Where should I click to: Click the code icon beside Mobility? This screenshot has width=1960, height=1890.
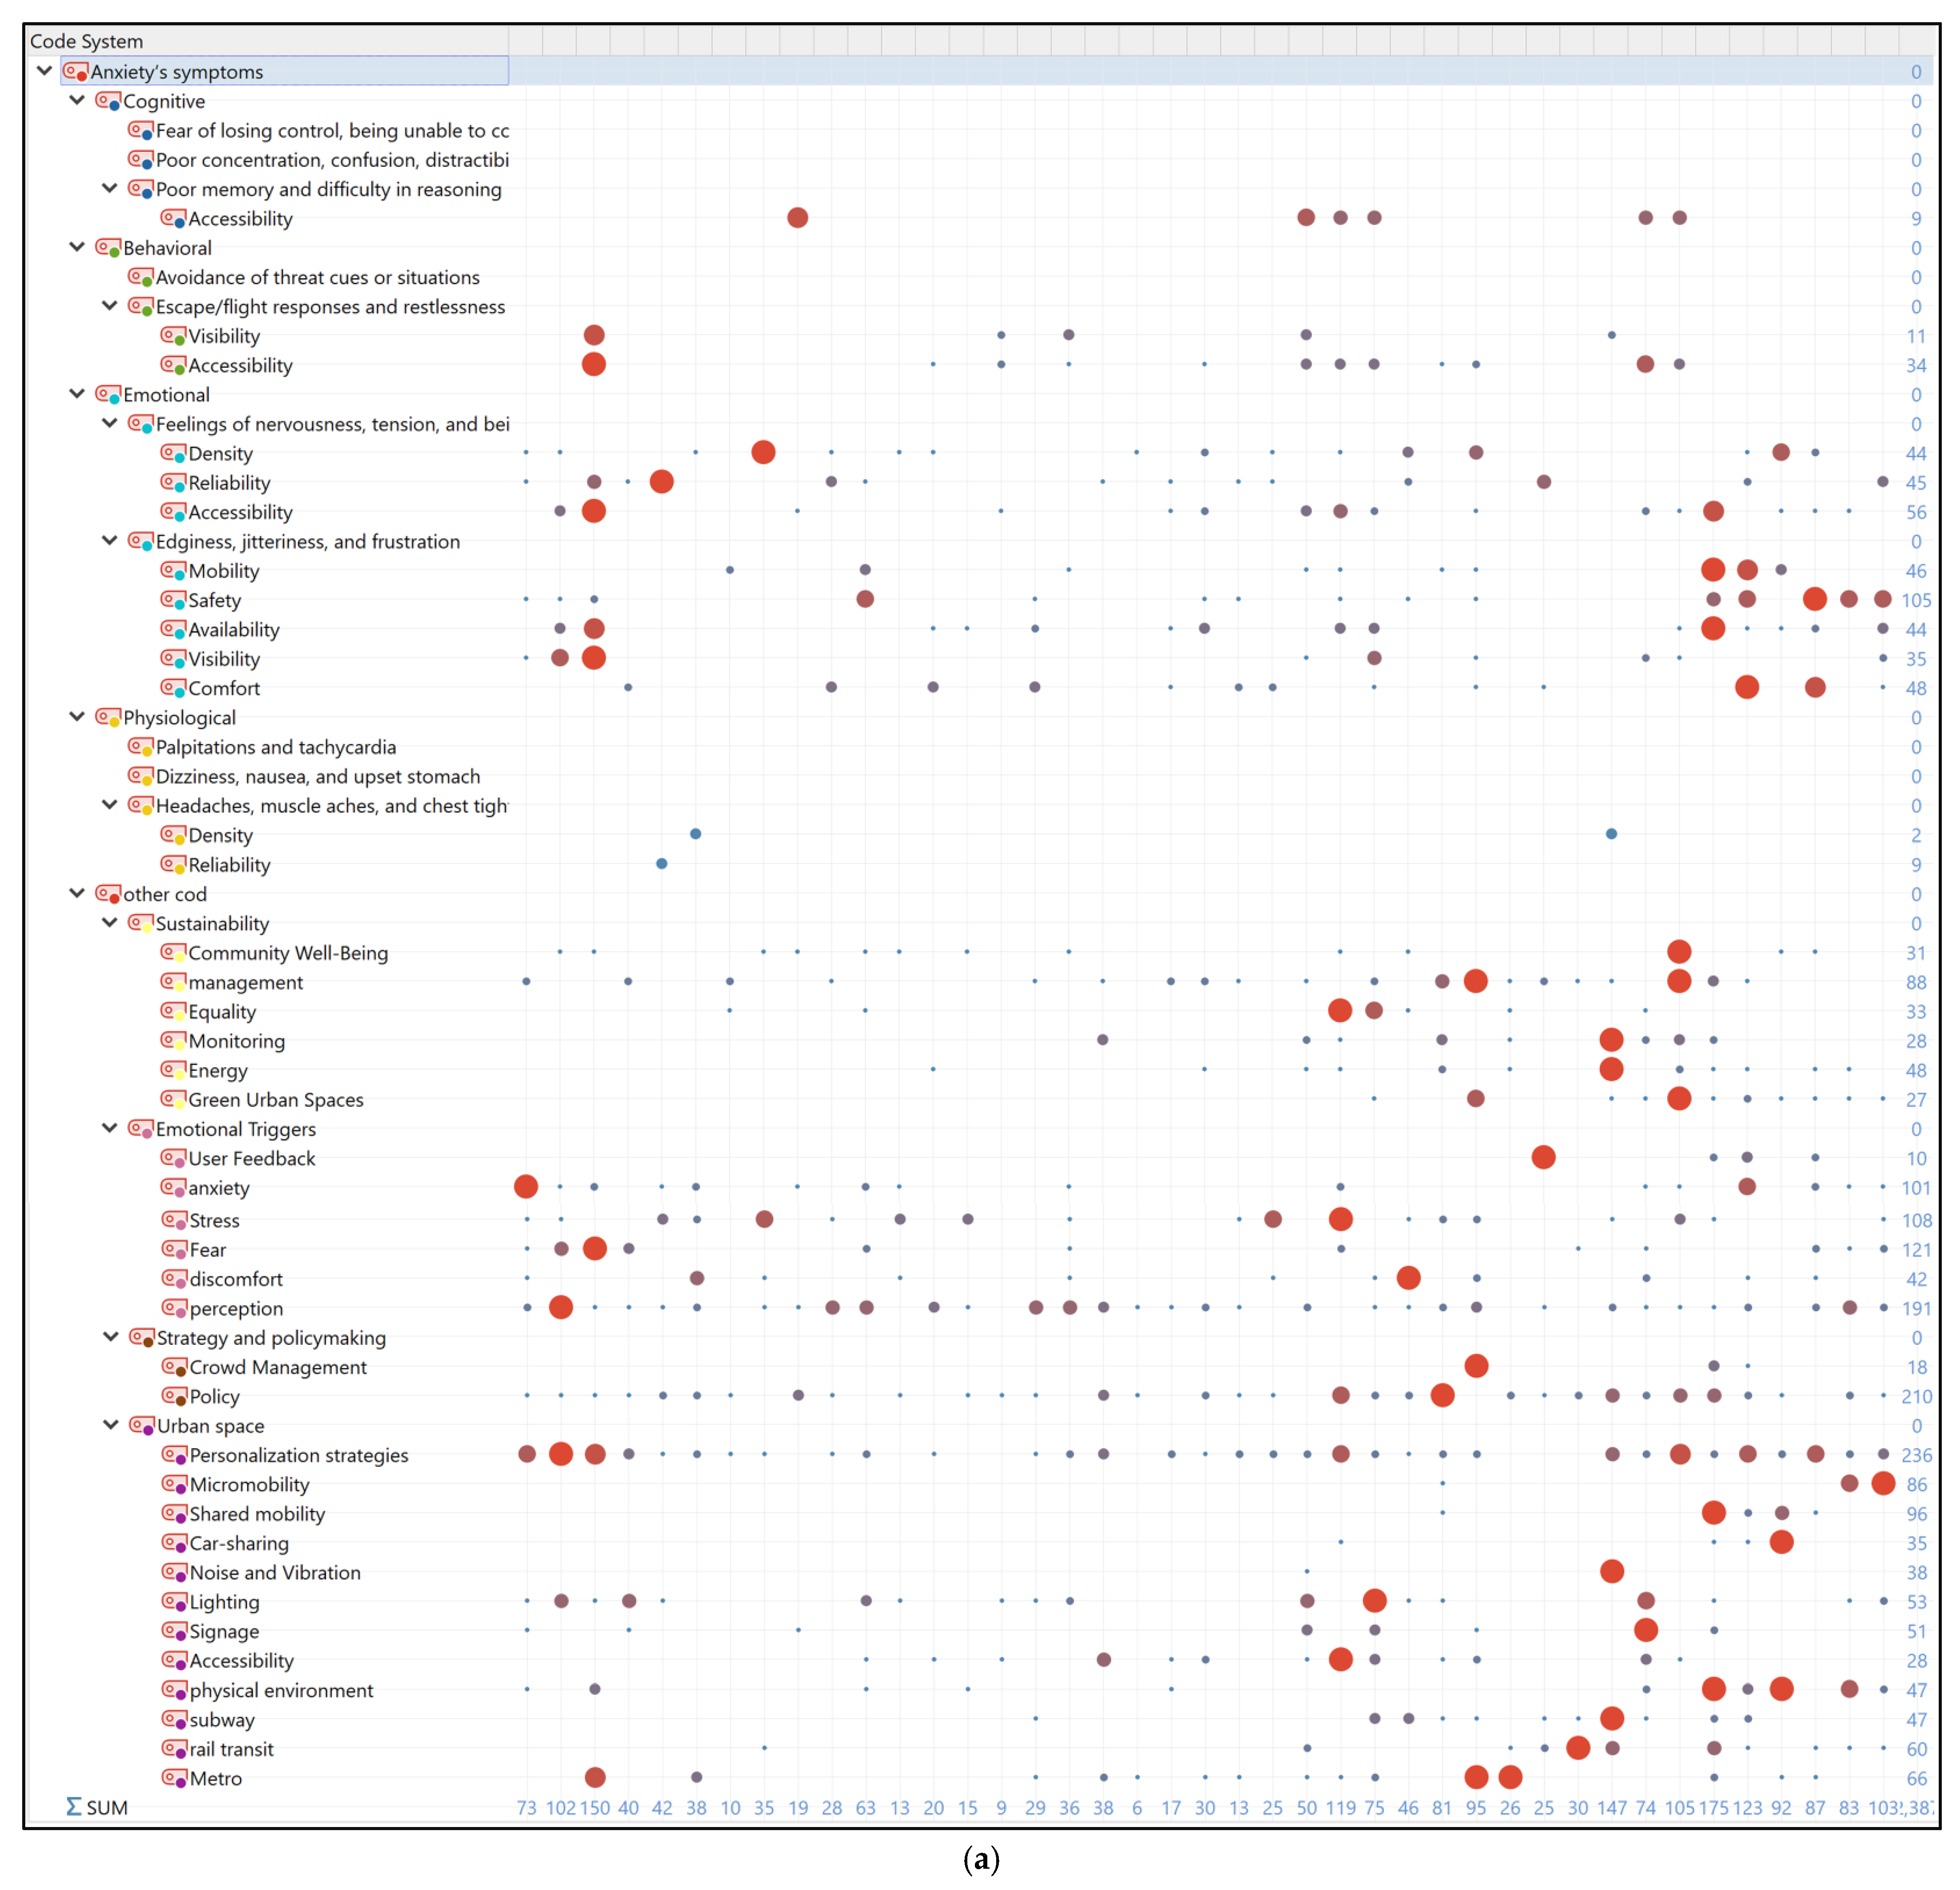point(173,571)
